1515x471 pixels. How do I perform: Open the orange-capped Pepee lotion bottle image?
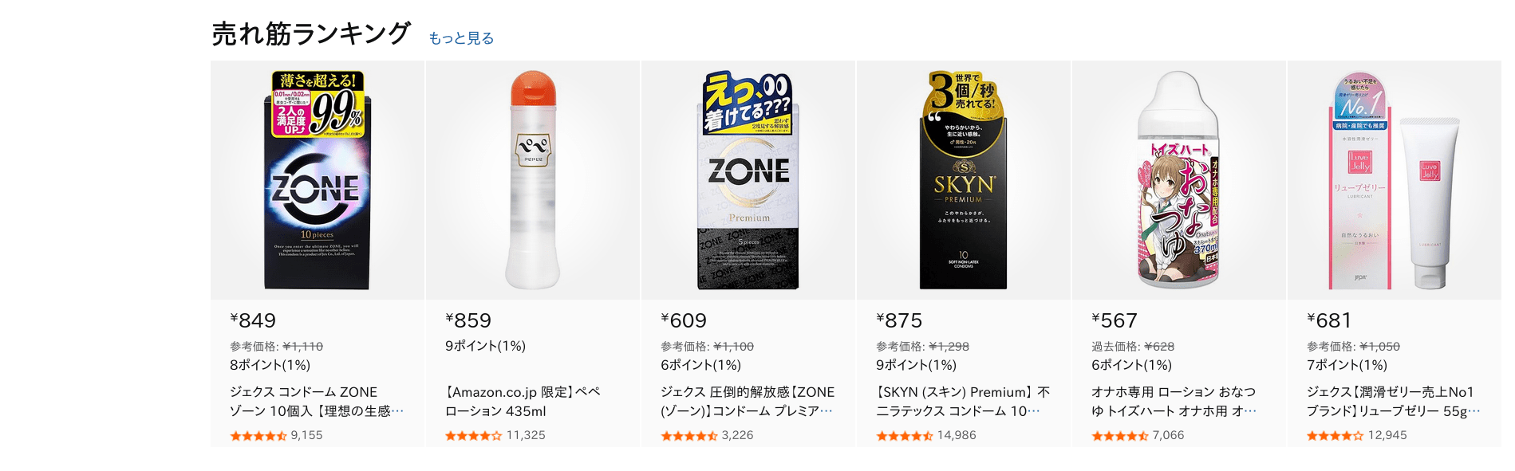pos(533,180)
